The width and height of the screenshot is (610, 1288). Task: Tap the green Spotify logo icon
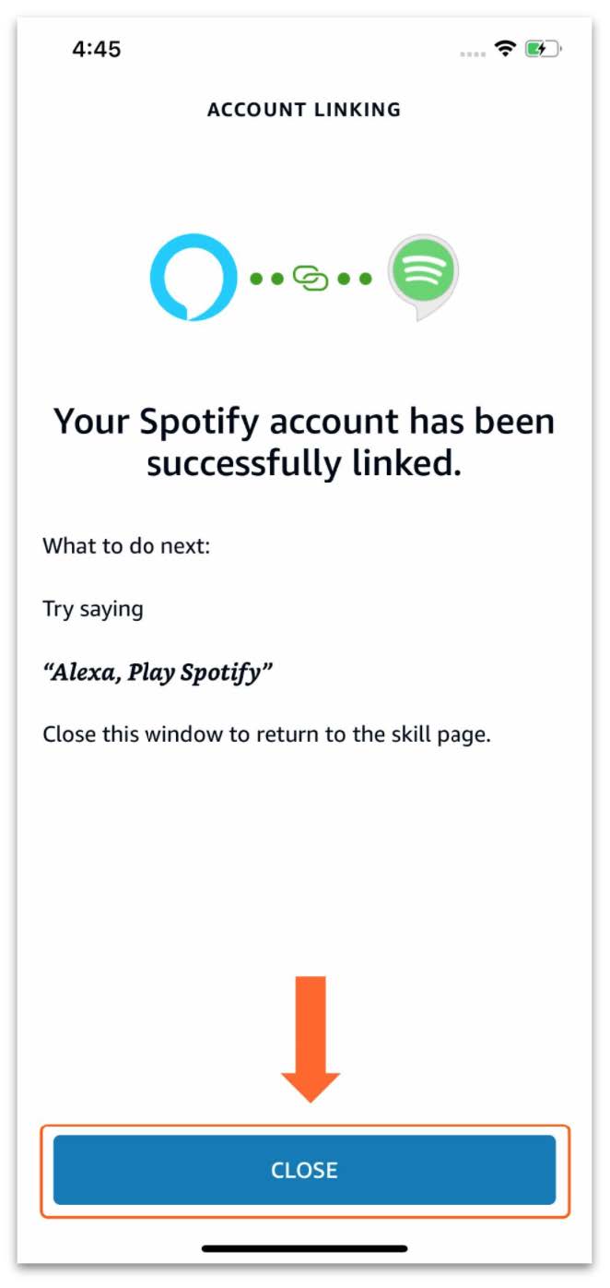tap(422, 273)
